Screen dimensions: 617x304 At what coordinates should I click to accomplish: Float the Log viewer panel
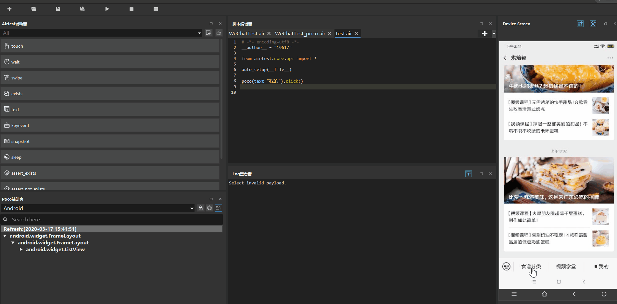481,174
